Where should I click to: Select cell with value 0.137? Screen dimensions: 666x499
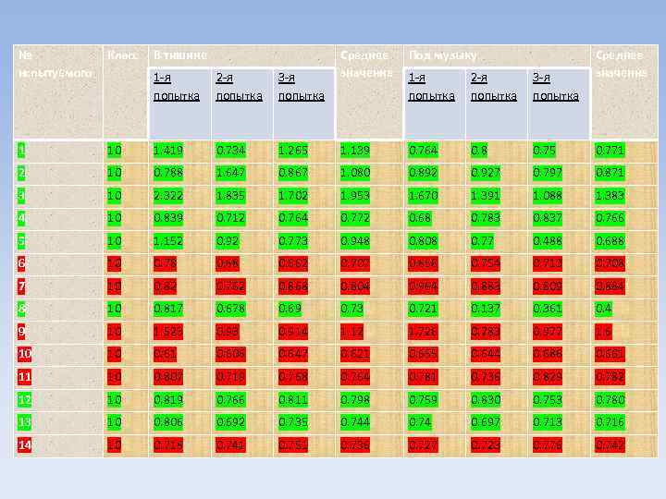coord(486,309)
